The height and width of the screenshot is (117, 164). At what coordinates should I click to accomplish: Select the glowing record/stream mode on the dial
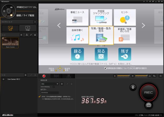tap(11, 15)
